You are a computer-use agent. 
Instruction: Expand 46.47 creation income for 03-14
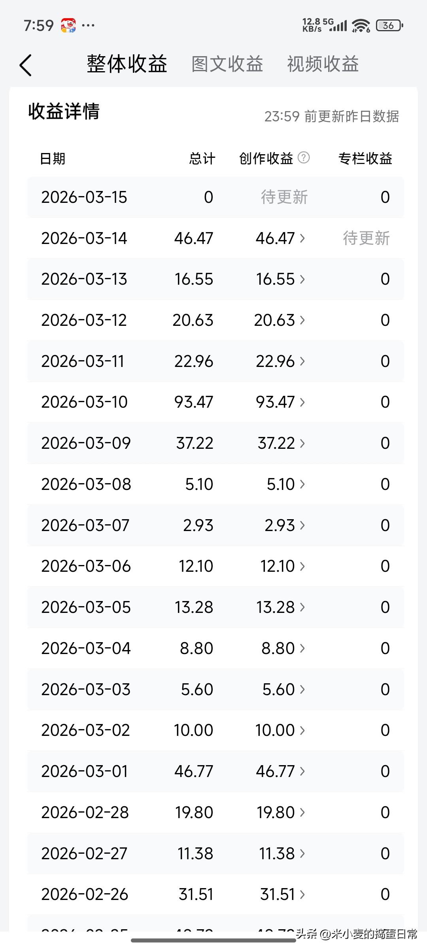280,238
